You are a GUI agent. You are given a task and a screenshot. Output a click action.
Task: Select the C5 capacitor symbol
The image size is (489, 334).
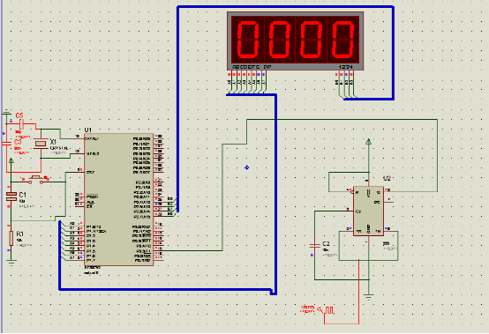21,124
